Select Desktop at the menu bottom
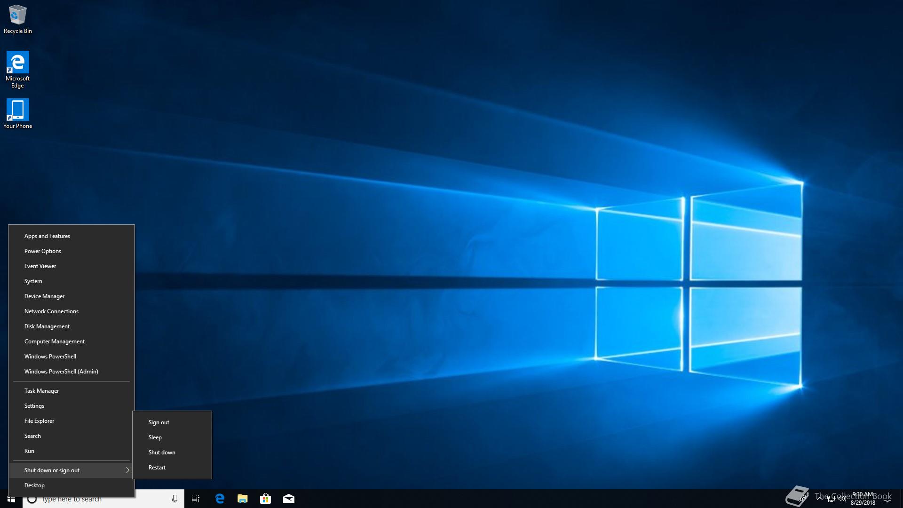 [x=71, y=485]
